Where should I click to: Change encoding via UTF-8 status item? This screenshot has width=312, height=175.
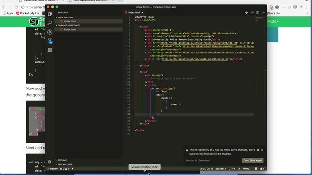point(232,169)
